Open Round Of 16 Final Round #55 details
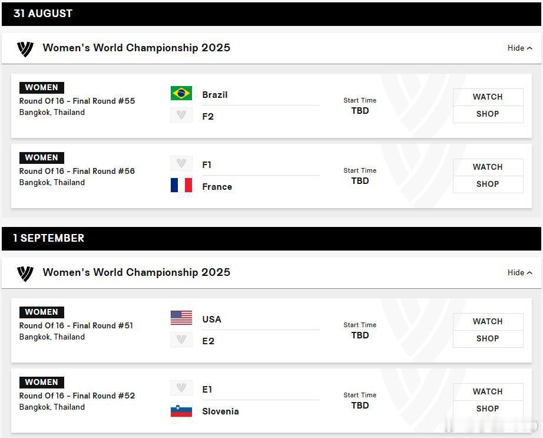Screen dimensions: 543x438 pyautogui.click(x=77, y=101)
